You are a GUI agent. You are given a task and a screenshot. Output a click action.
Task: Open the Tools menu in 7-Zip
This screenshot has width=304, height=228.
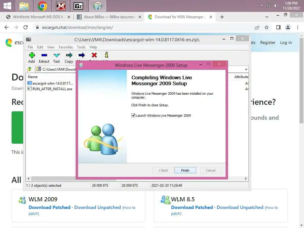(x=81, y=47)
